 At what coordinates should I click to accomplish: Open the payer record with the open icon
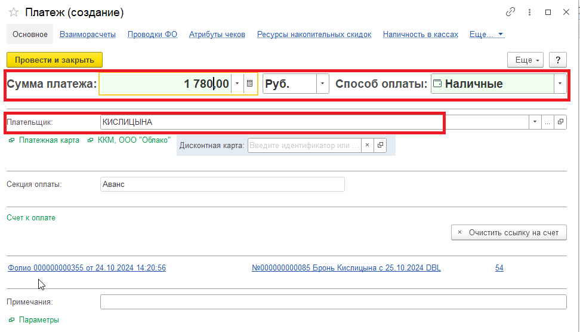560,122
